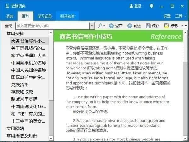Click the user login 登录 icon
The image size is (189, 142).
click(131, 6)
